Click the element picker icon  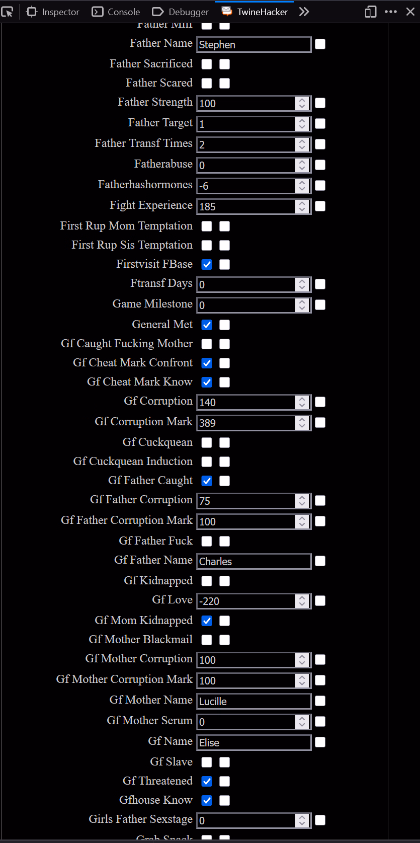[x=7, y=12]
